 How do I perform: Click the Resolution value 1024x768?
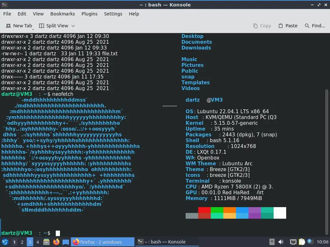coord(243,146)
